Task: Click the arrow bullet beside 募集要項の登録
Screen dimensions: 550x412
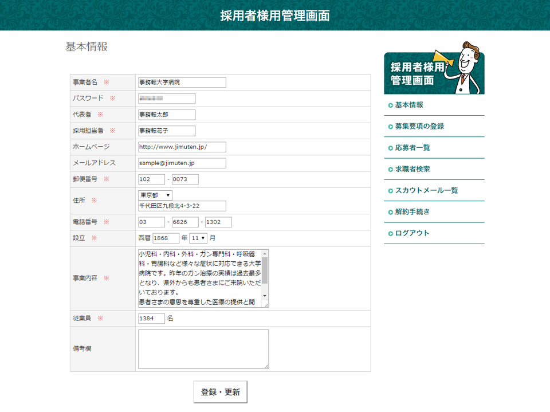Action: pos(390,127)
